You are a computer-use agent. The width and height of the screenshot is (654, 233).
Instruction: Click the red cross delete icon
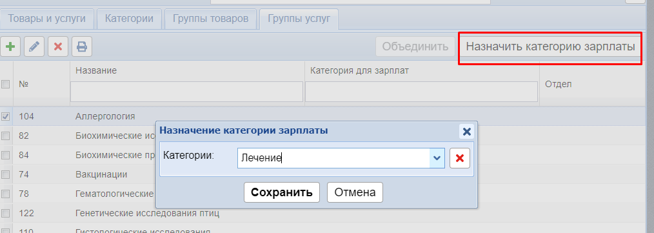(x=58, y=46)
